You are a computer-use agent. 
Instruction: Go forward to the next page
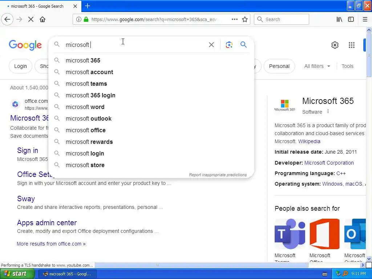[x=20, y=19]
